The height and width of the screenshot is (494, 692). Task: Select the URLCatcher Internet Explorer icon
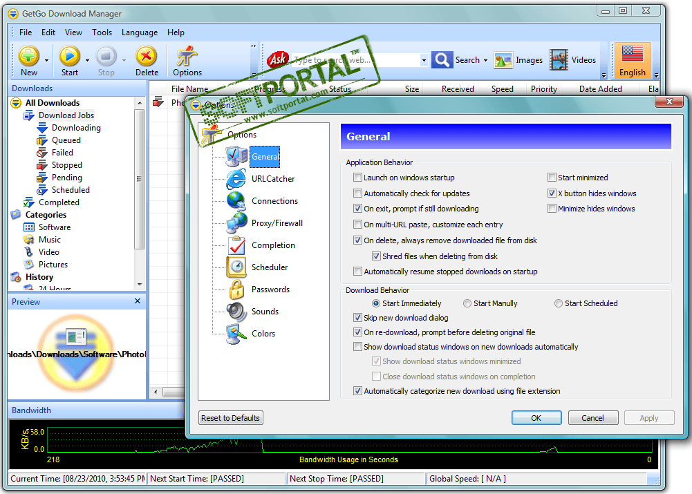(x=236, y=179)
